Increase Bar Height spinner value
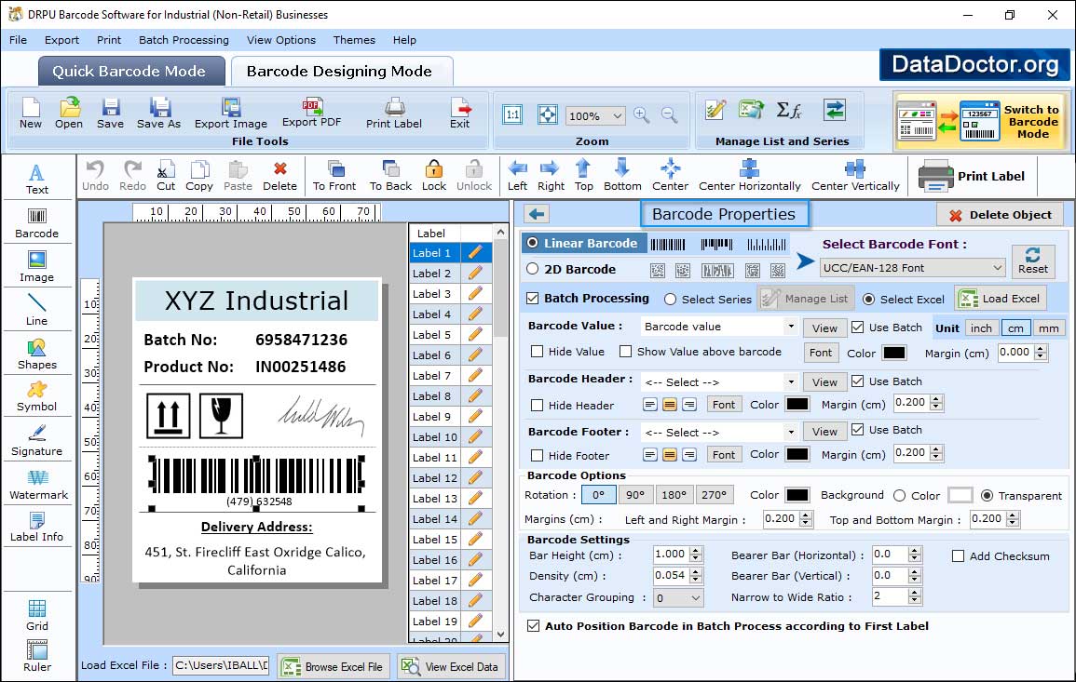The height and width of the screenshot is (682, 1076). (x=696, y=551)
